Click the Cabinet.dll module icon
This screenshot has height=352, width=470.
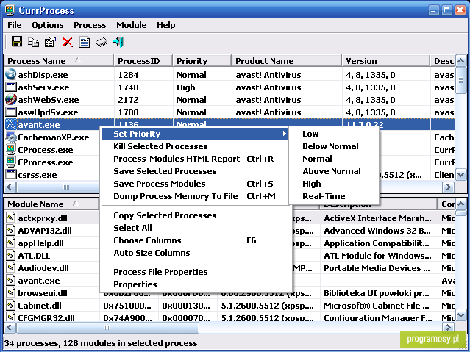(11, 306)
